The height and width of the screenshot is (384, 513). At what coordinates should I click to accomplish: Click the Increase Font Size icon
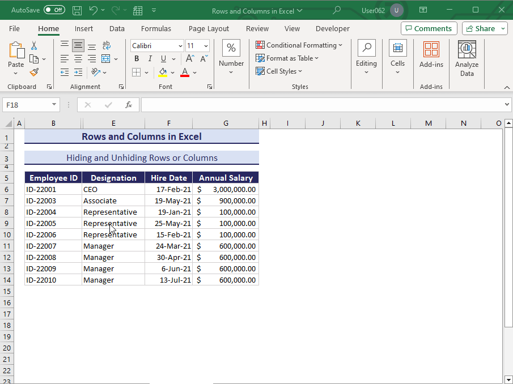coord(189,58)
